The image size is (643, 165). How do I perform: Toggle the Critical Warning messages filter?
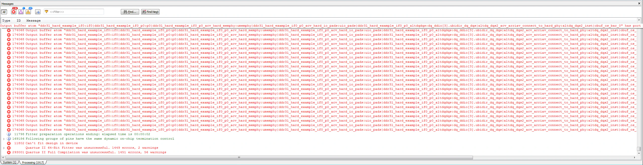point(21,12)
